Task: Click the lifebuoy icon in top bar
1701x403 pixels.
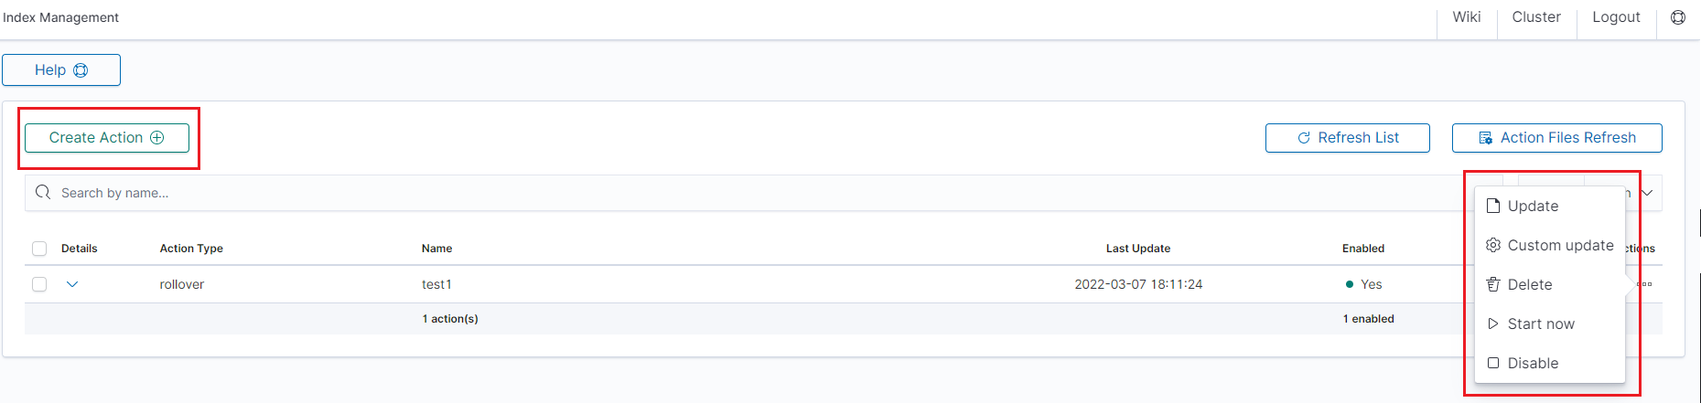Action: [1678, 17]
